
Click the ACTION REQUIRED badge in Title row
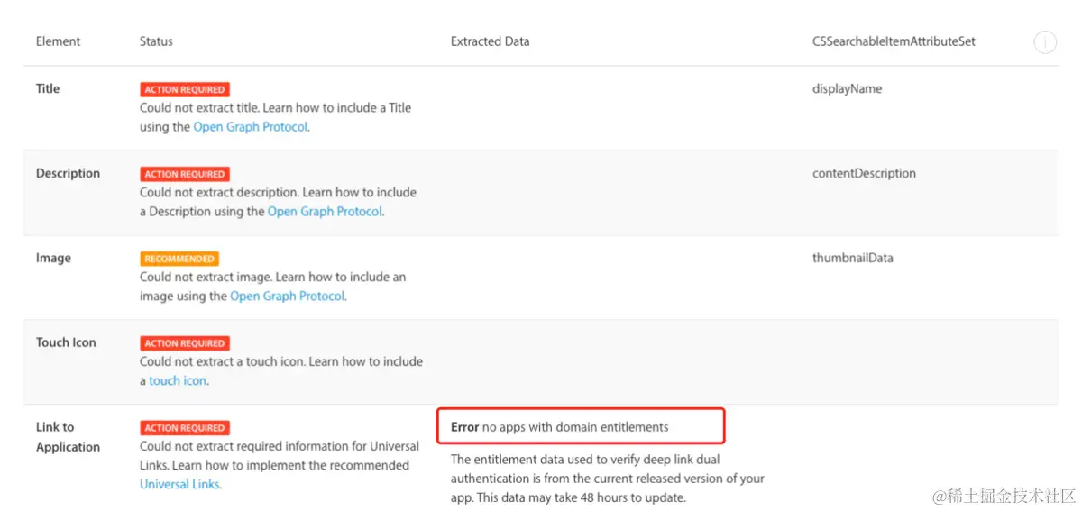[185, 89]
